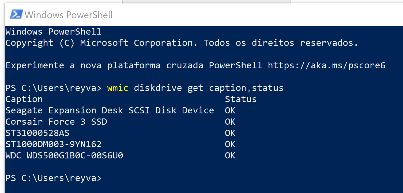
Task: Click the first Windows PowerShell banner line
Action: click(54, 32)
